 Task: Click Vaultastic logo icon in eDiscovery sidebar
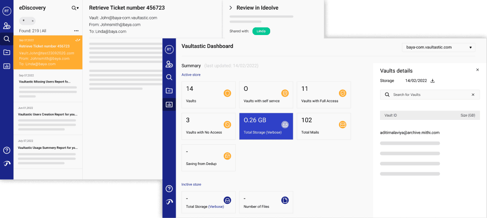click(6, 164)
